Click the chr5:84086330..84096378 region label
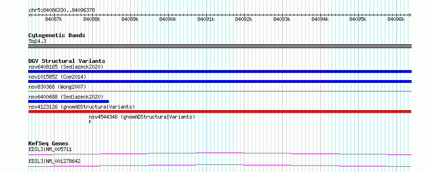This screenshot has width=425, height=172. tap(62, 10)
